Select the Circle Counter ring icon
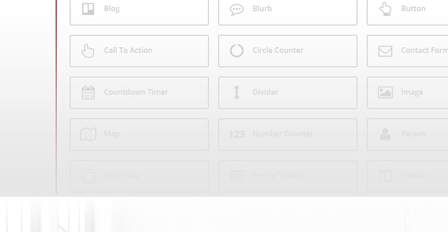 click(x=237, y=51)
